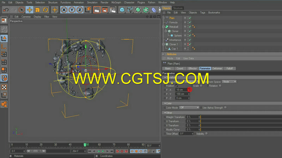Click the U Transform slider
The image size is (282, 158).
point(241,121)
